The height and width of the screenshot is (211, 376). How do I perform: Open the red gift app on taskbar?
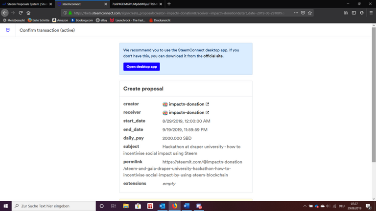click(x=150, y=206)
